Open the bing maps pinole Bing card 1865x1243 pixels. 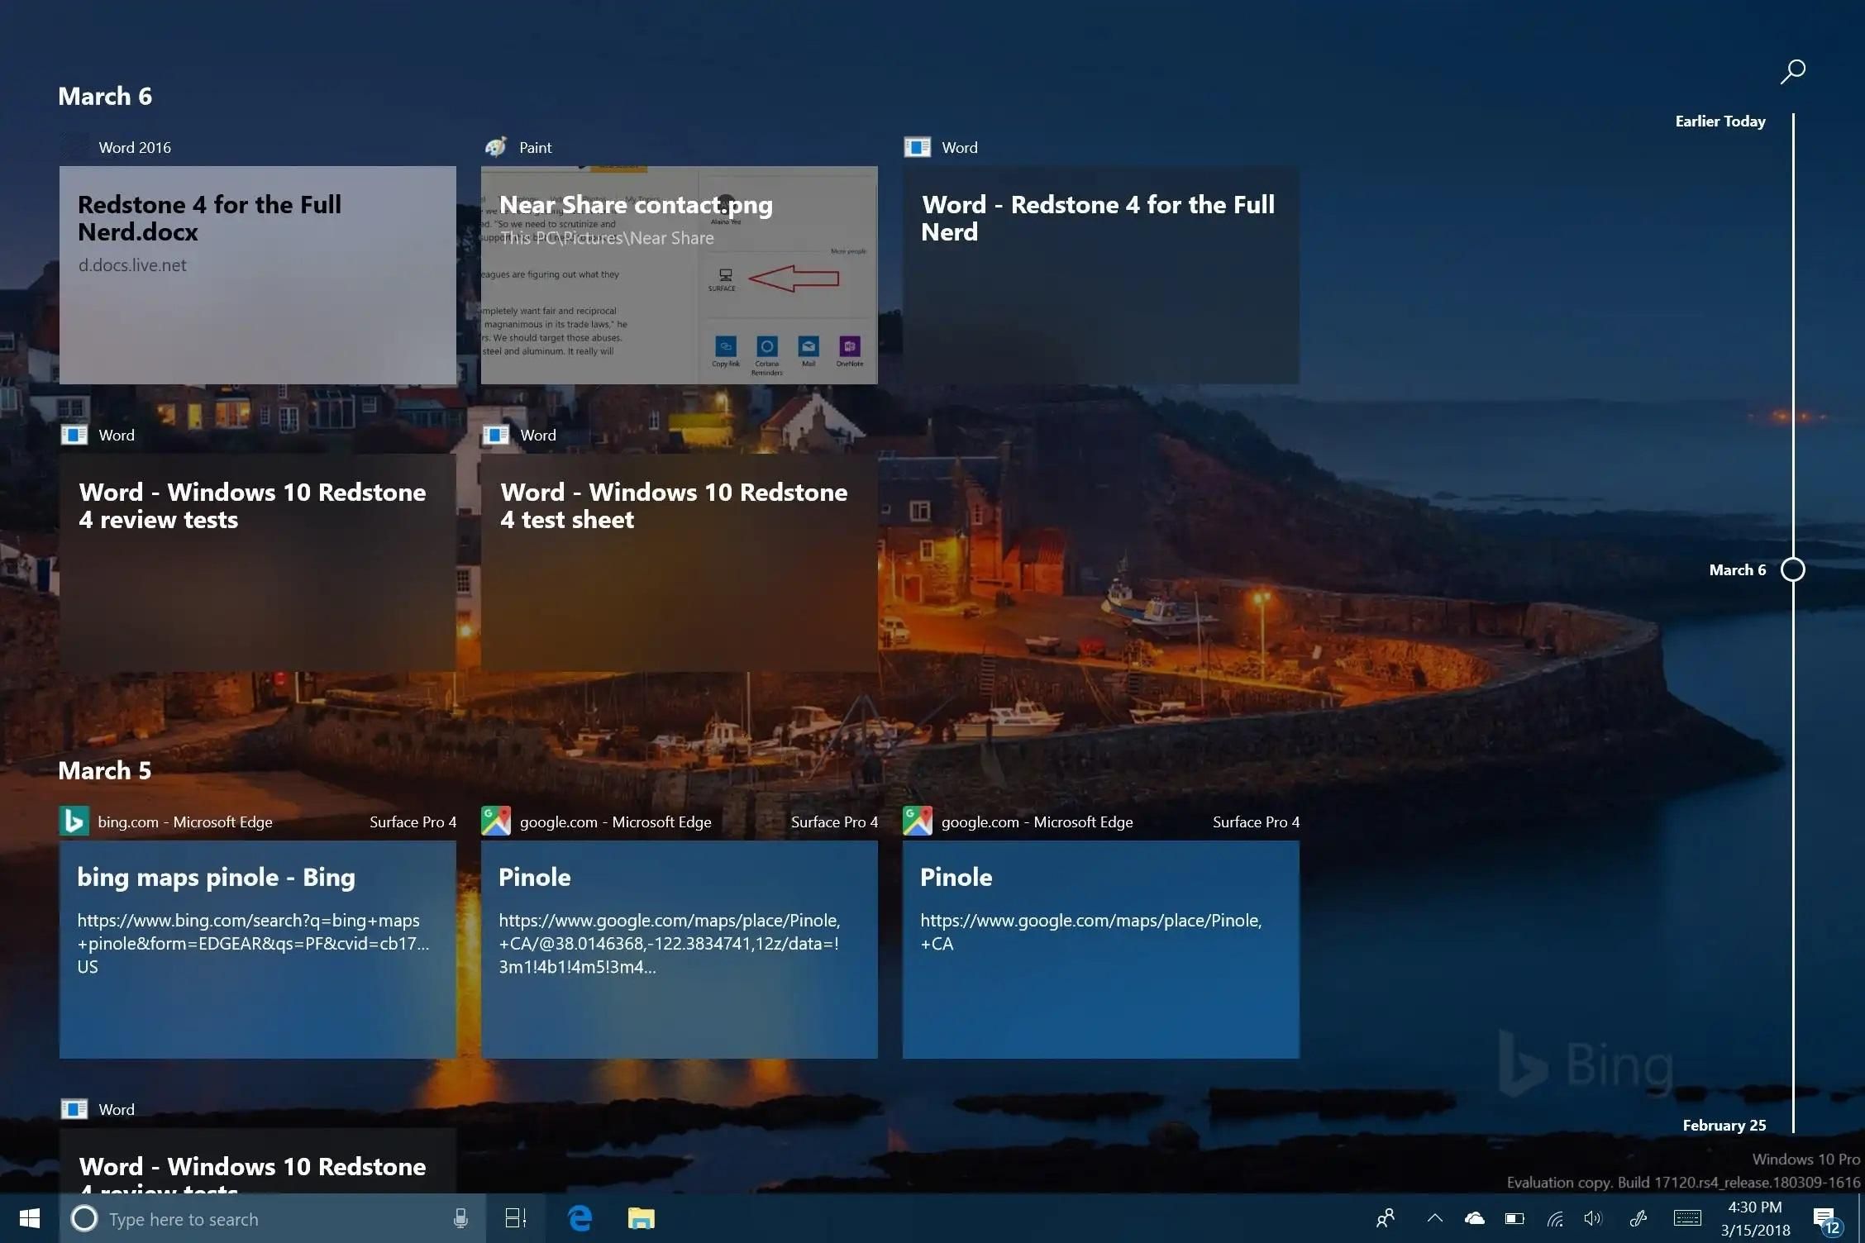coord(257,949)
